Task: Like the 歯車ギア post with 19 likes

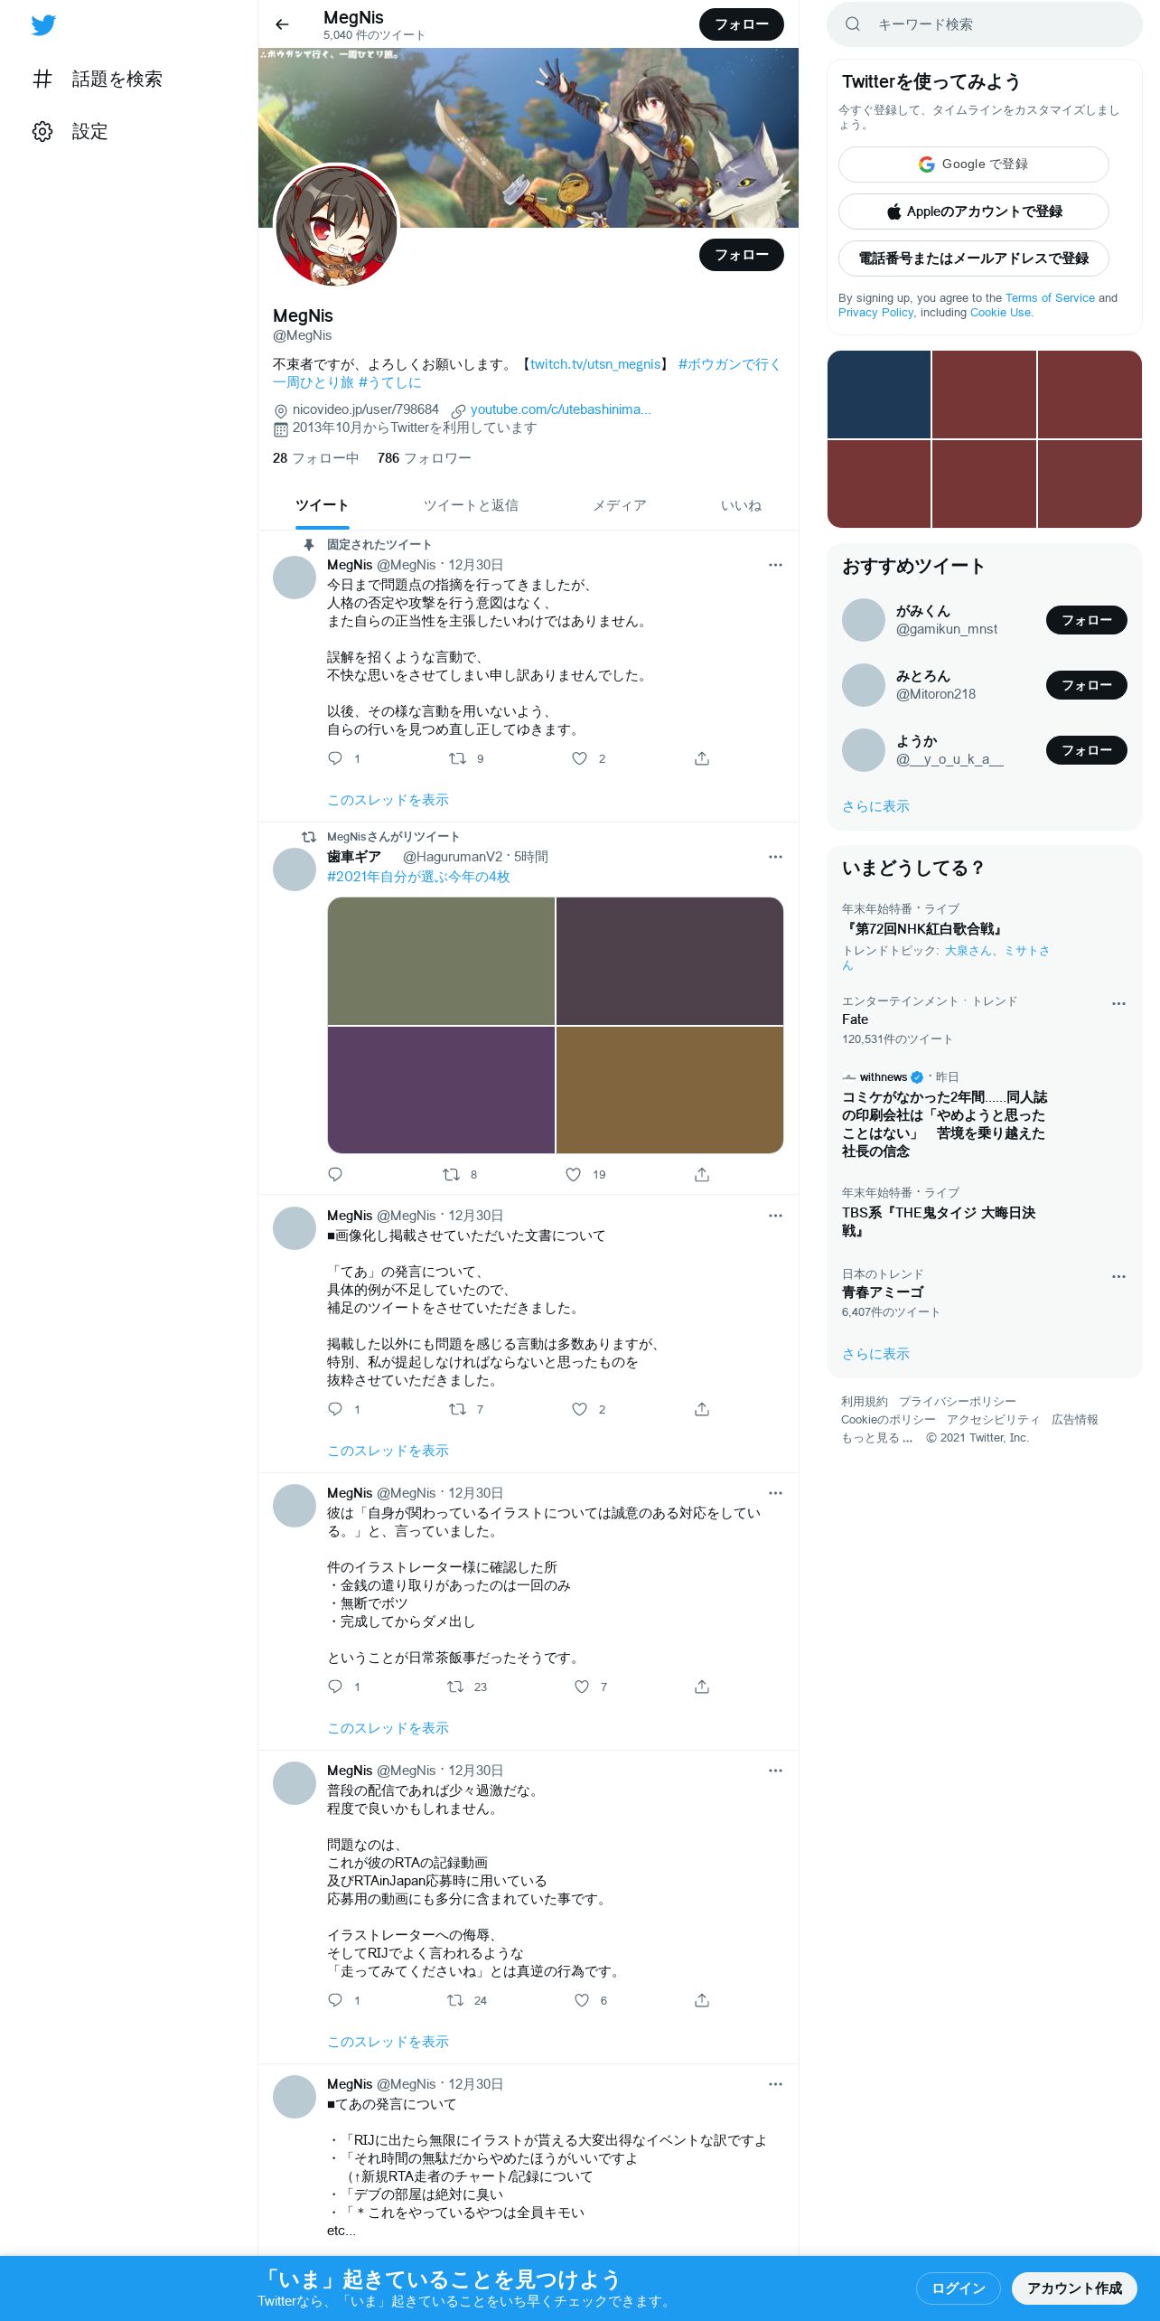Action: (573, 1174)
